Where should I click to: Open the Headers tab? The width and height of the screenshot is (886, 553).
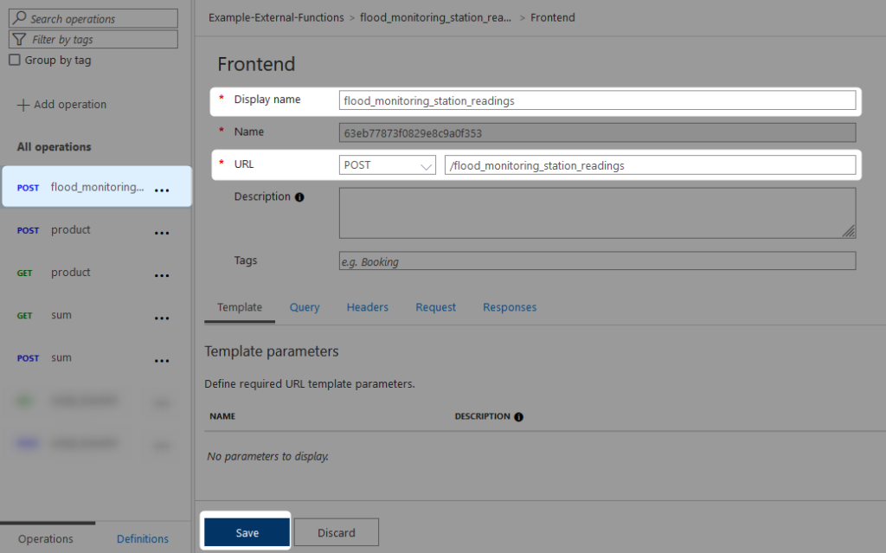[x=367, y=306]
